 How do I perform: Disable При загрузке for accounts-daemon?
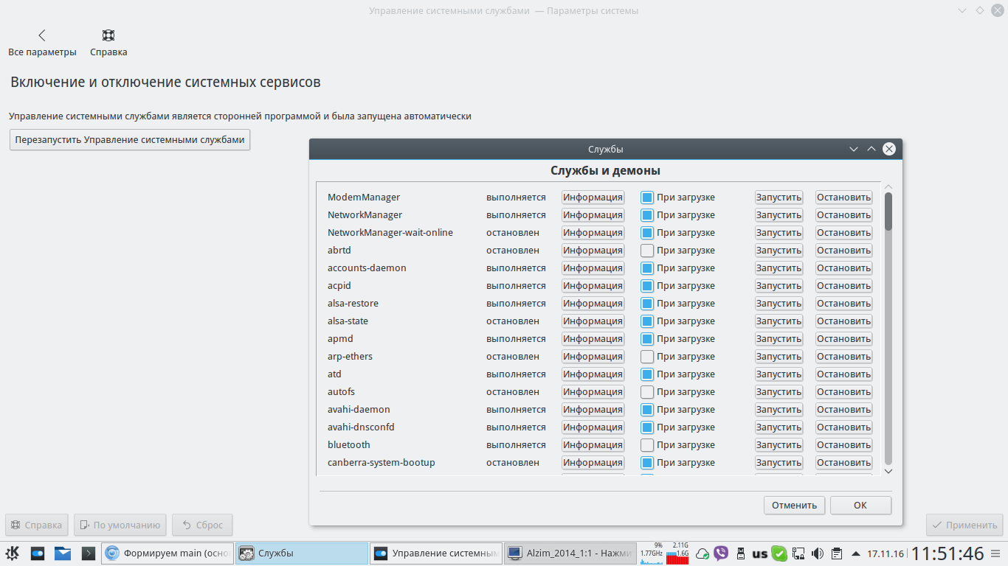[647, 268]
